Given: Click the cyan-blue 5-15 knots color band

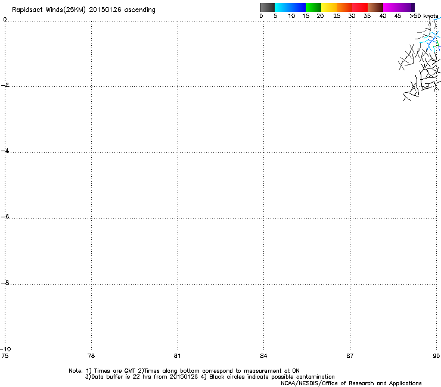Looking at the screenshot, I should click(x=290, y=7).
